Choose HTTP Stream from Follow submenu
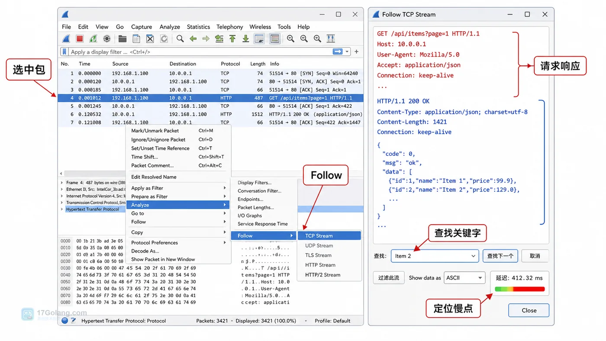 (329, 265)
